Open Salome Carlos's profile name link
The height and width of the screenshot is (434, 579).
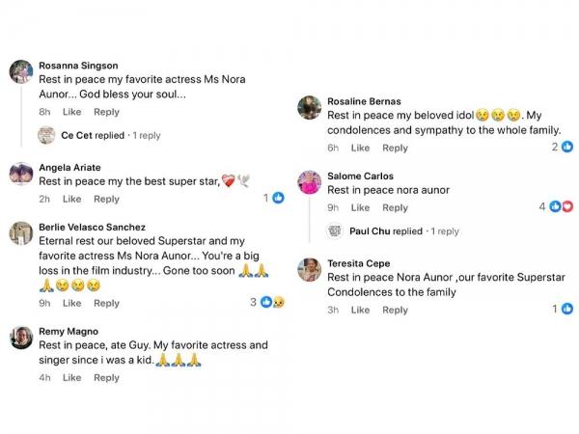(x=360, y=176)
